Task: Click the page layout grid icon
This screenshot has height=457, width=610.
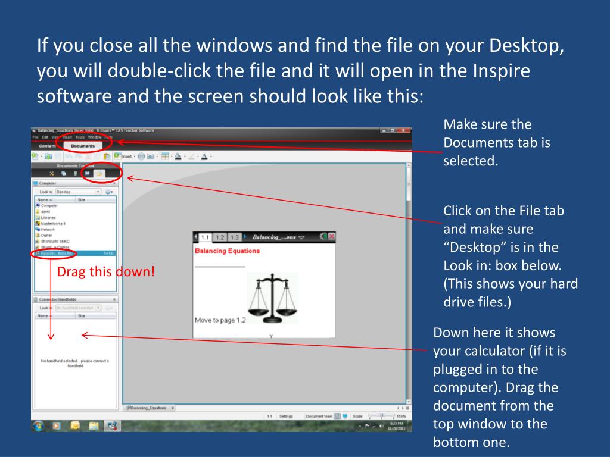Action: pos(166,156)
